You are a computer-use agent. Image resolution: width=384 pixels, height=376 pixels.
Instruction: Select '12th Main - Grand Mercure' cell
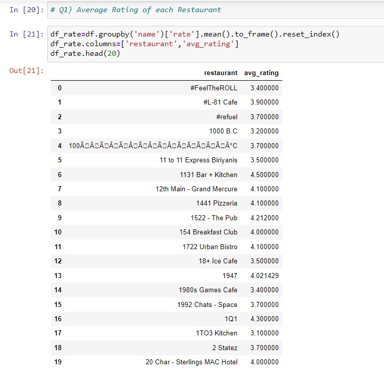click(x=196, y=189)
